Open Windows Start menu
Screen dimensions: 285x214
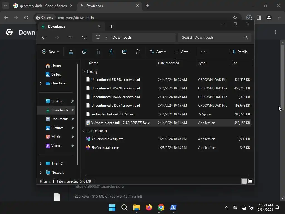coord(112,207)
